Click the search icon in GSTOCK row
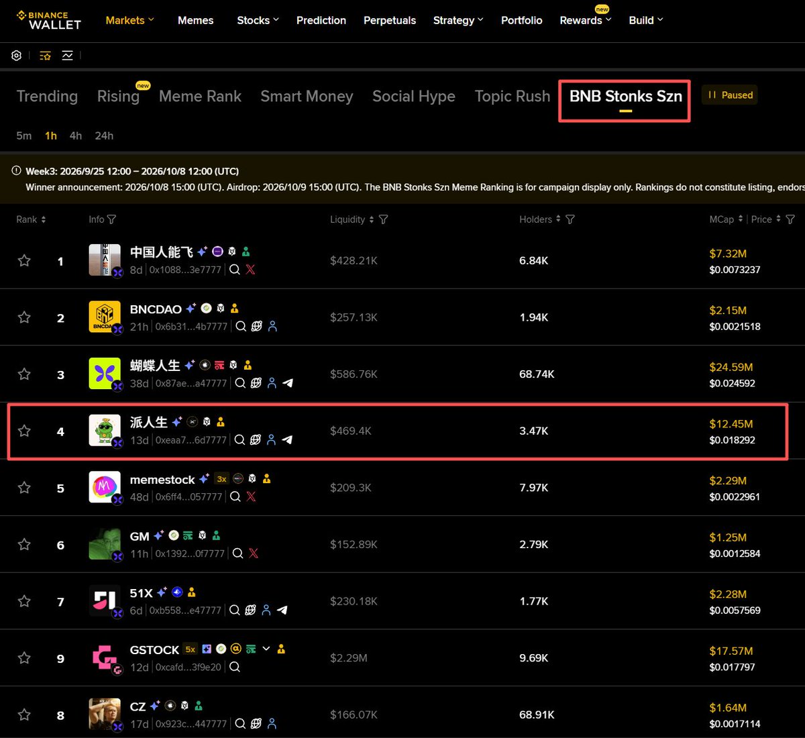This screenshot has width=805, height=738. [235, 667]
